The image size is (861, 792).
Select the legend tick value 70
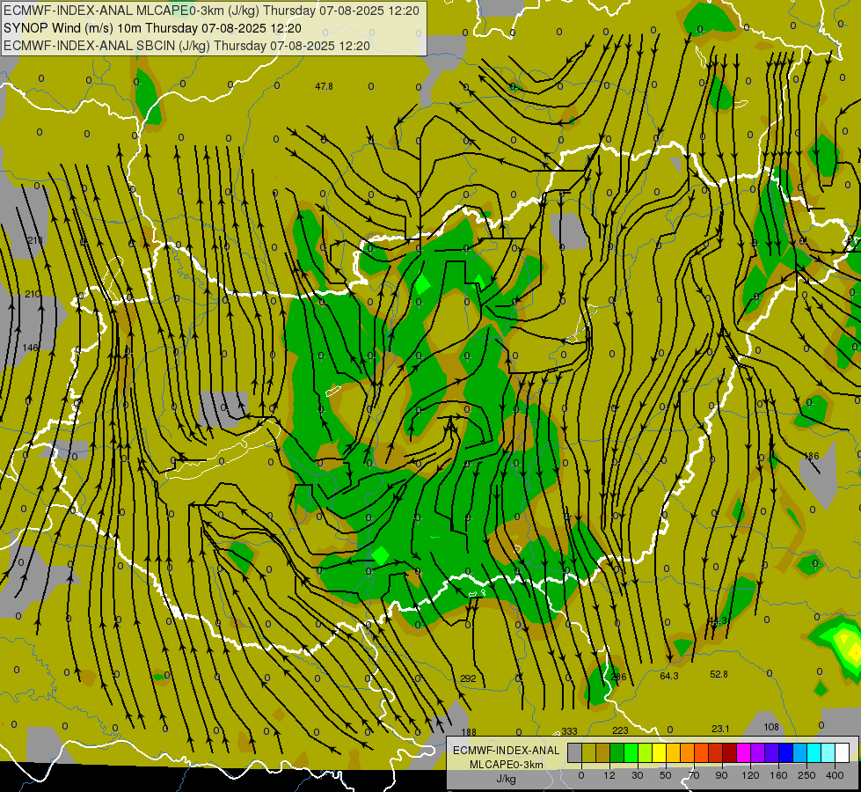[694, 775]
